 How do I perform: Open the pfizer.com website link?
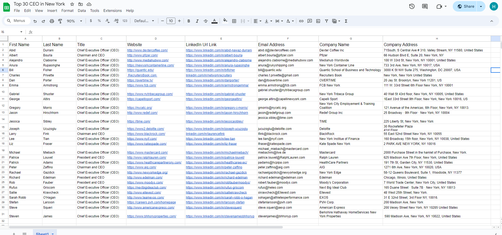pos(142,55)
